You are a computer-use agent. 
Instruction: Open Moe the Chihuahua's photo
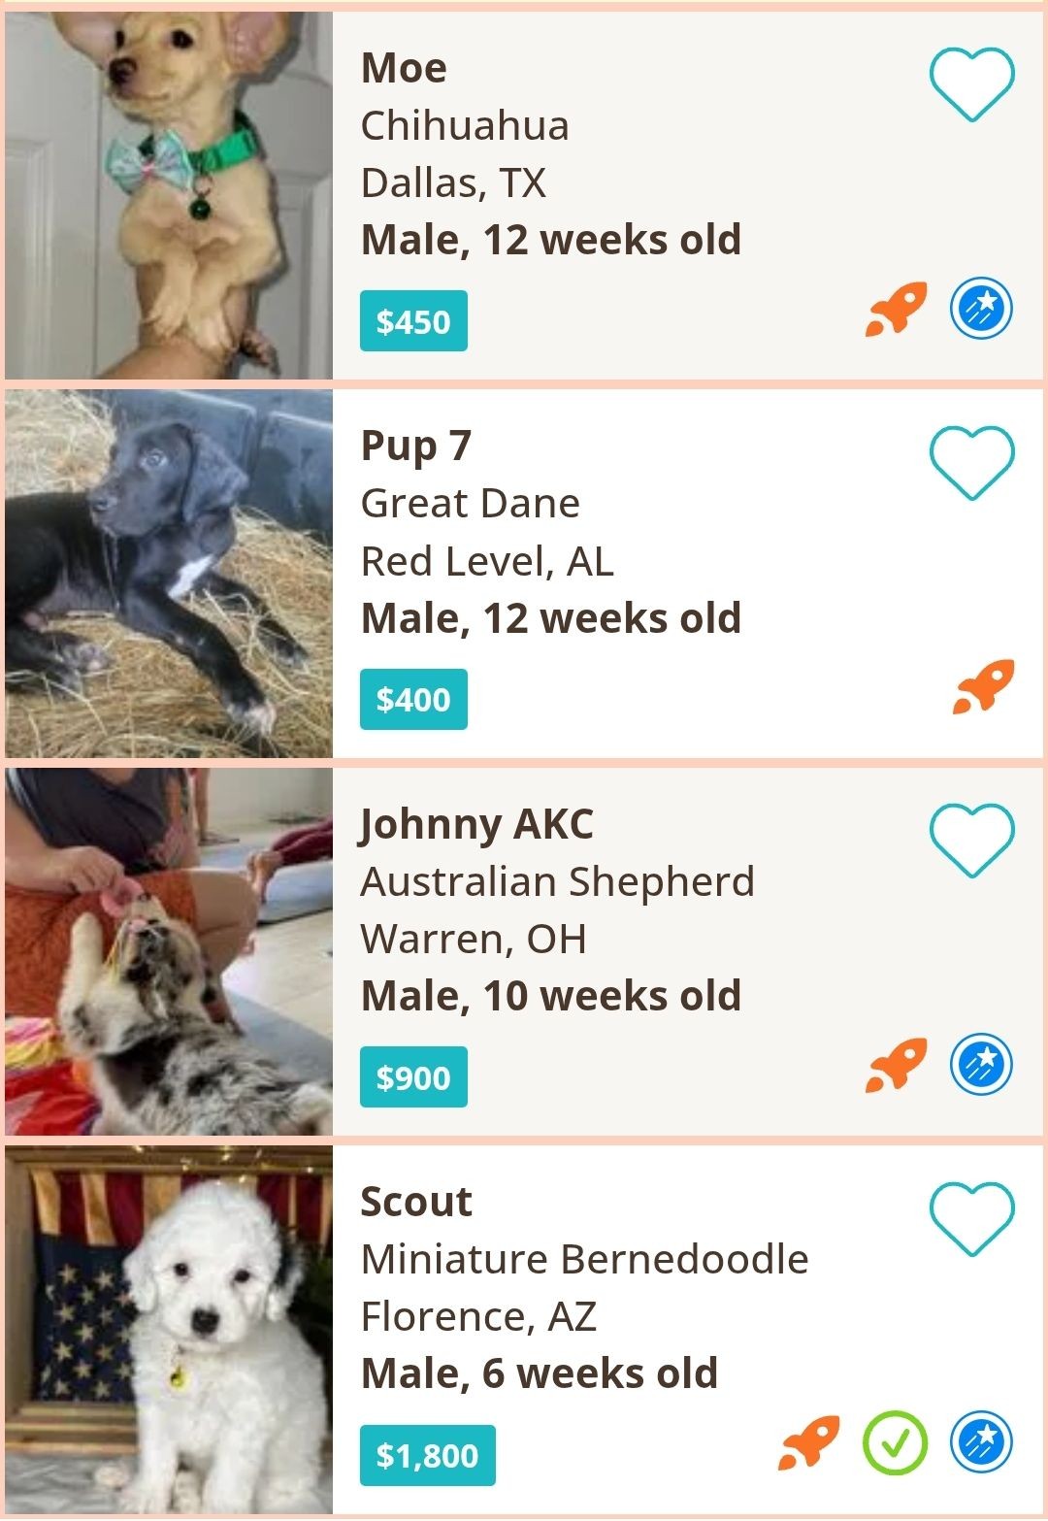click(x=169, y=195)
